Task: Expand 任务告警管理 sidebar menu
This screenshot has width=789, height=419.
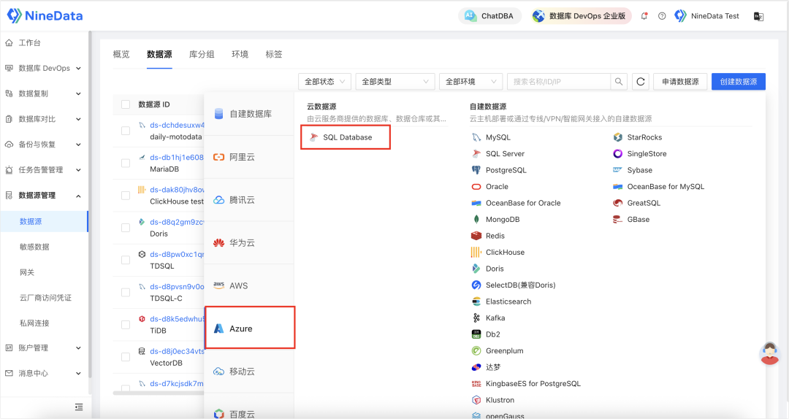Action: click(43, 170)
